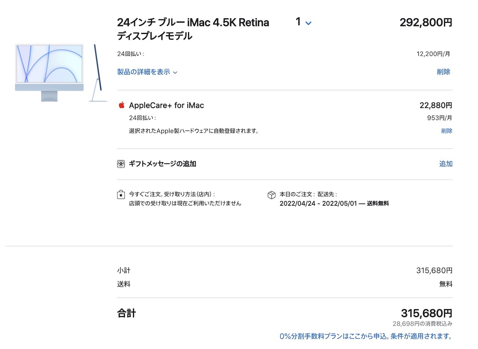Remove the iMac using its 削除 link

[x=443, y=72]
